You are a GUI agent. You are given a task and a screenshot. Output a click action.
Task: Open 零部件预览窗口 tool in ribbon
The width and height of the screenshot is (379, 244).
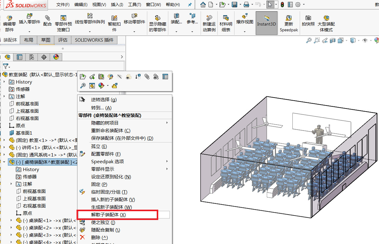63,23
